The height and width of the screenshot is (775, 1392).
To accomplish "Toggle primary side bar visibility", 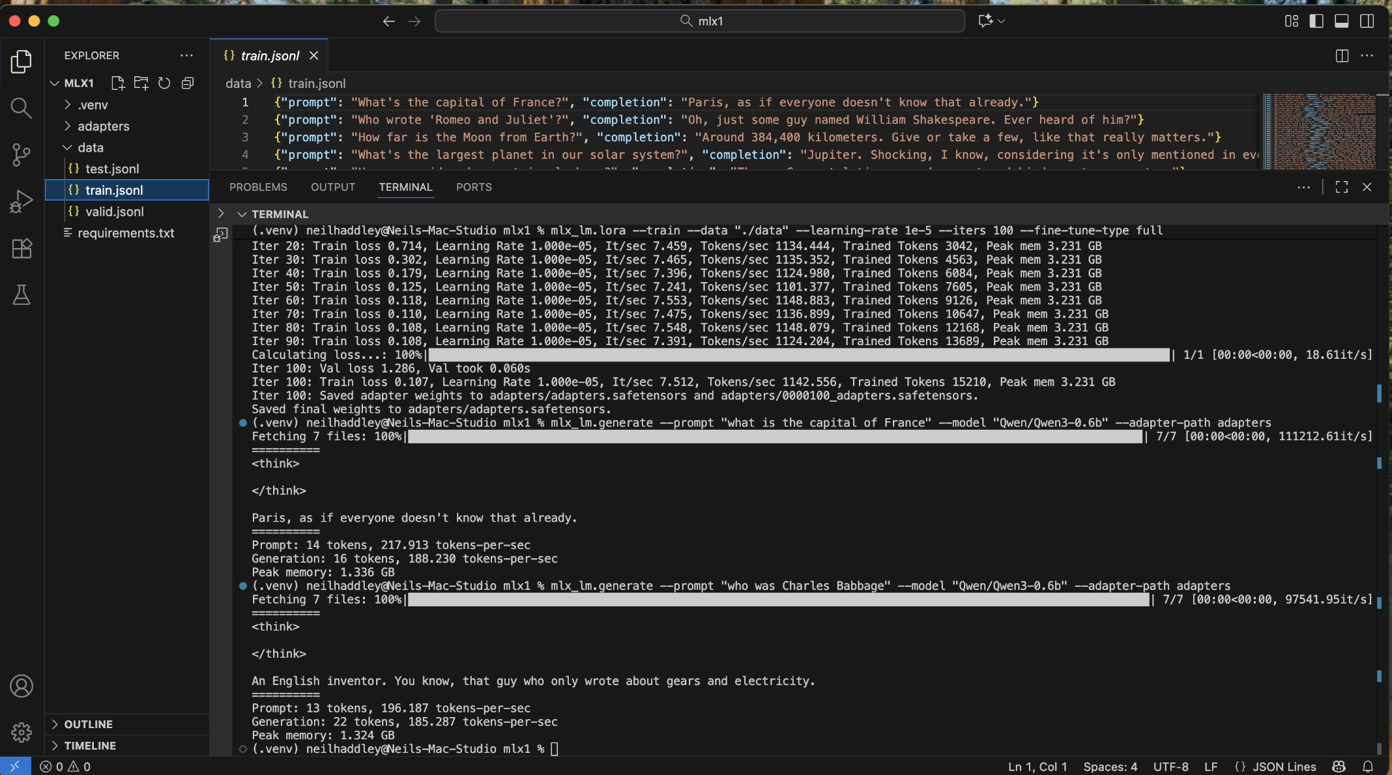I will point(1316,21).
